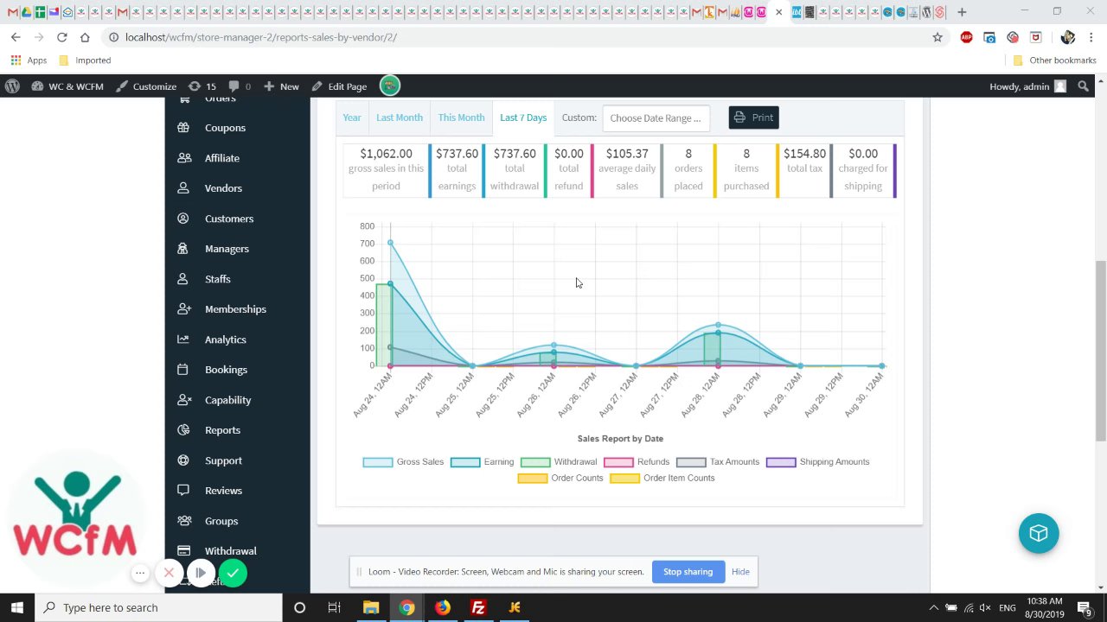Open the Reports pie chart icon
Image resolution: width=1107 pixels, height=622 pixels.
[183, 430]
